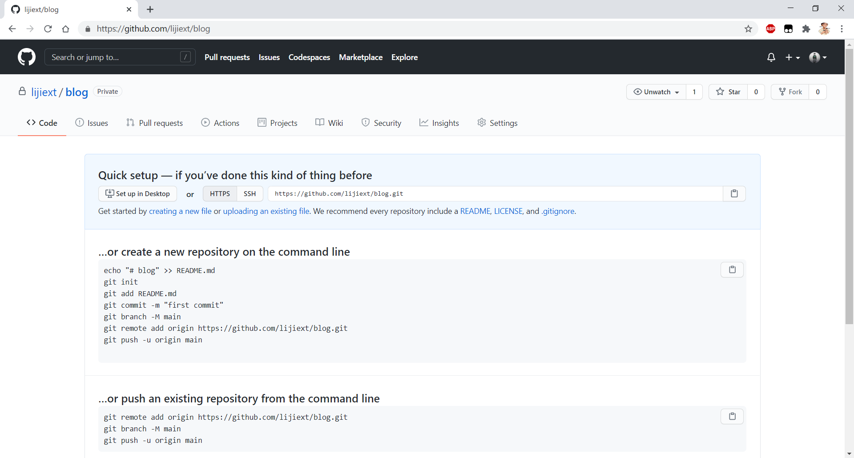Open the Chrome three-dot menu
This screenshot has width=854, height=458.
pos(842,29)
